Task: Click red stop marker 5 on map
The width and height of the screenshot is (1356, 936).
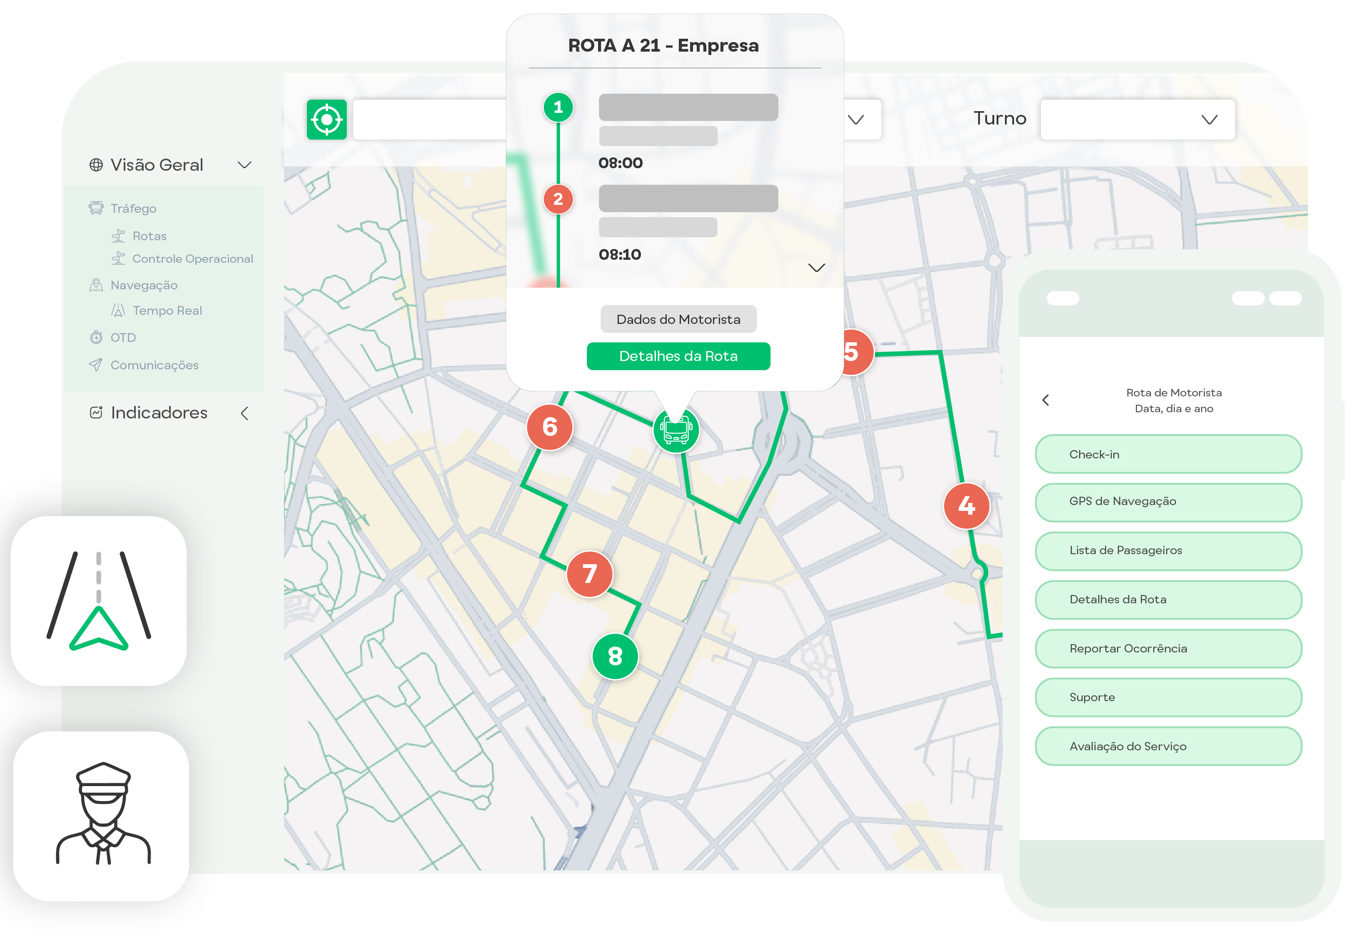Action: click(858, 352)
